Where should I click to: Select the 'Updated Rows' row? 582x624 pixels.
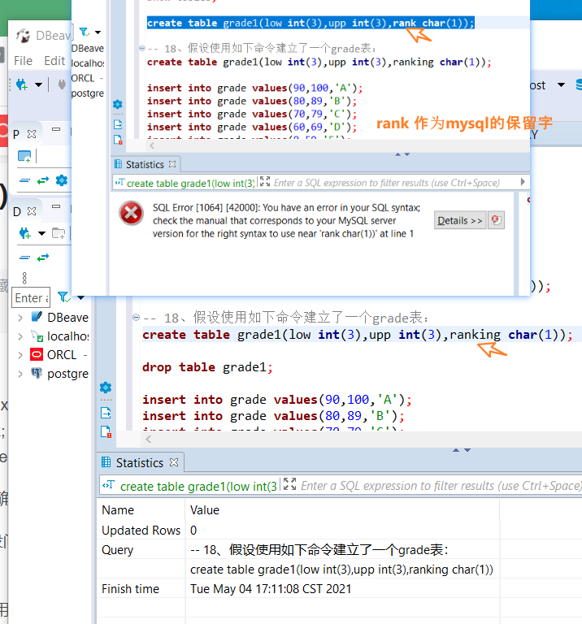[x=298, y=531]
